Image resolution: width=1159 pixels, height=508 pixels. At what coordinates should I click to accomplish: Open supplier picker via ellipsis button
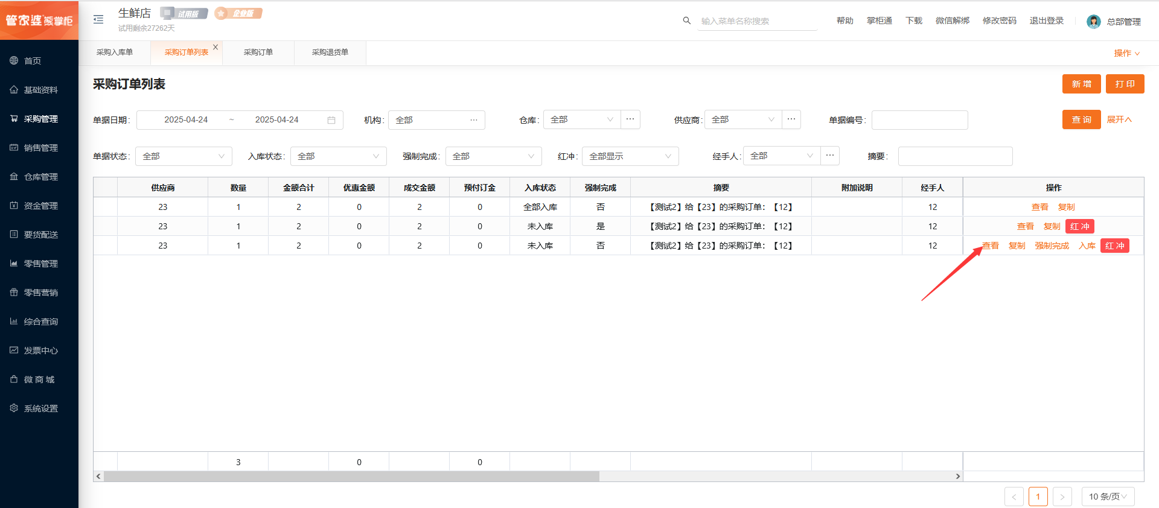pyautogui.click(x=791, y=119)
